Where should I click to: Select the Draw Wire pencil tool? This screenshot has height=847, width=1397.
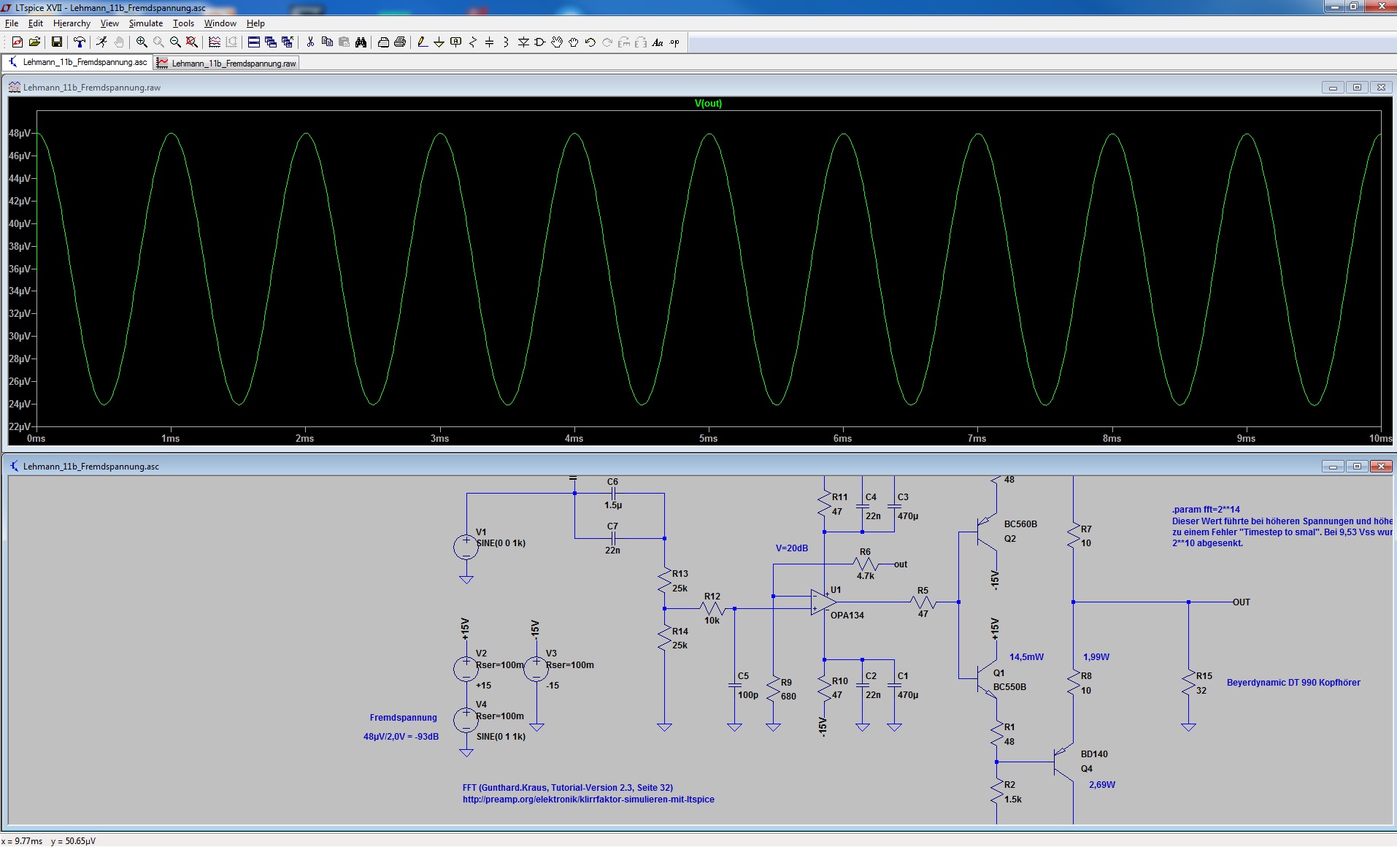[x=422, y=42]
